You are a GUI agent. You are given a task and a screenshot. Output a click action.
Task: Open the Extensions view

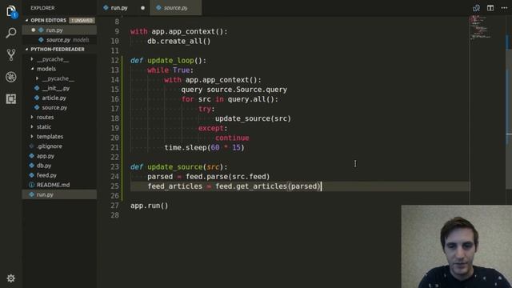click(11, 98)
